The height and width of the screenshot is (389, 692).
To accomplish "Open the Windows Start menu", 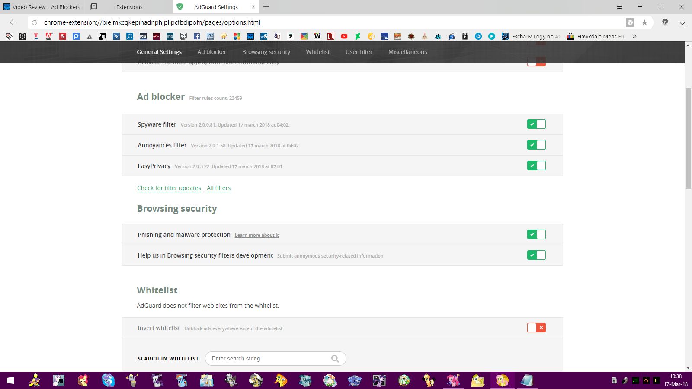I will tap(10, 380).
